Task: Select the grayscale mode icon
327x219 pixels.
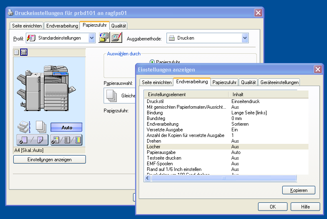Action: (x=67, y=140)
